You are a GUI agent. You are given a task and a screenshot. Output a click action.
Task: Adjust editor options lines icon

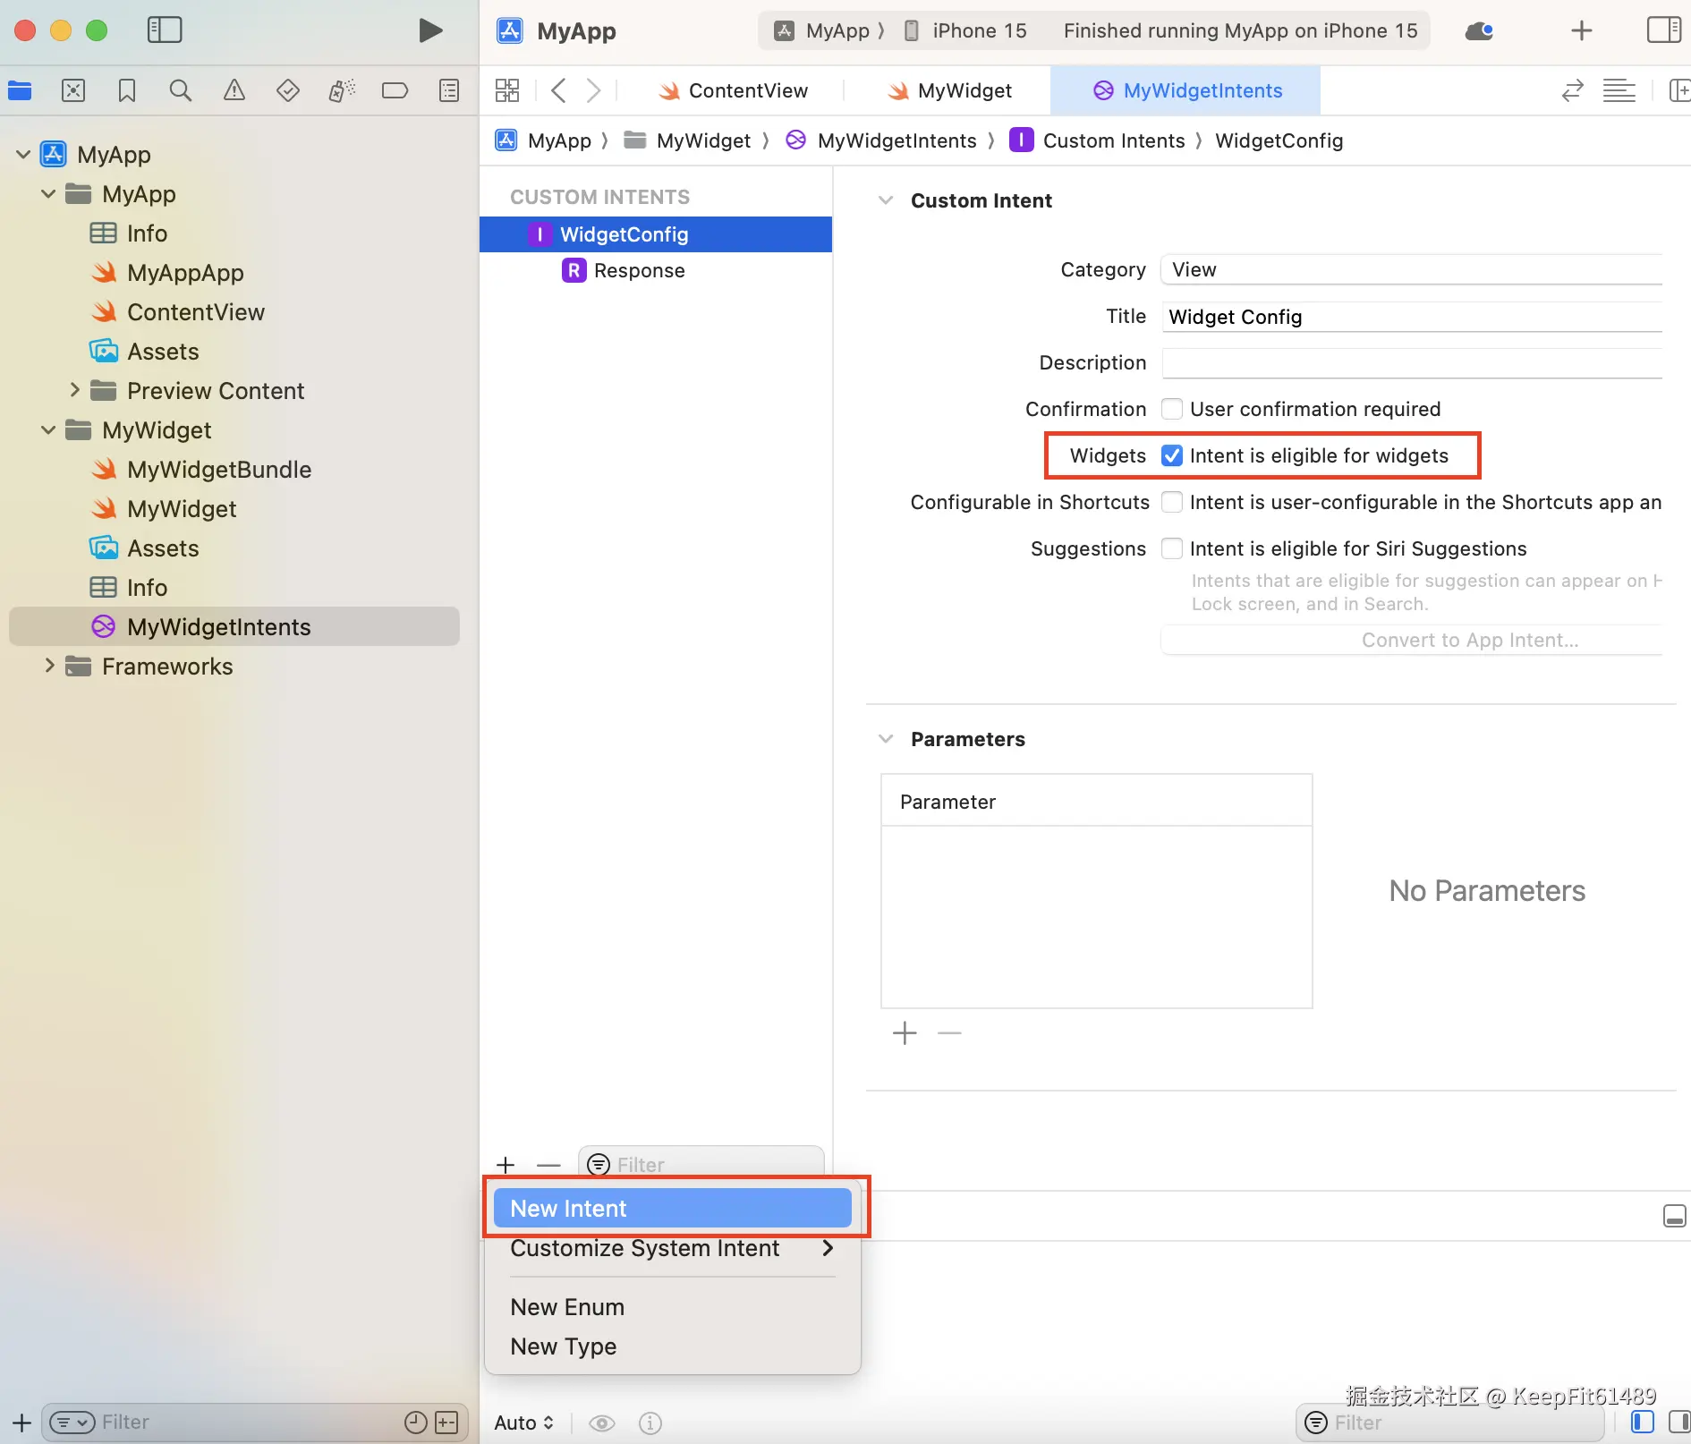[x=1619, y=90]
